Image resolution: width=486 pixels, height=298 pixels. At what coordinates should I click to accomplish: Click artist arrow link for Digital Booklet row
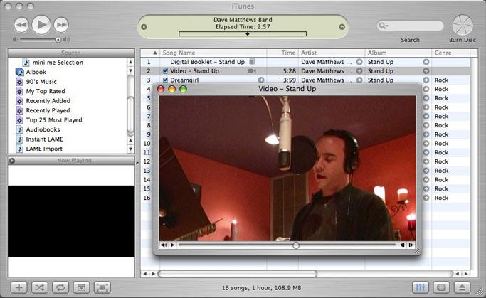(x=359, y=62)
